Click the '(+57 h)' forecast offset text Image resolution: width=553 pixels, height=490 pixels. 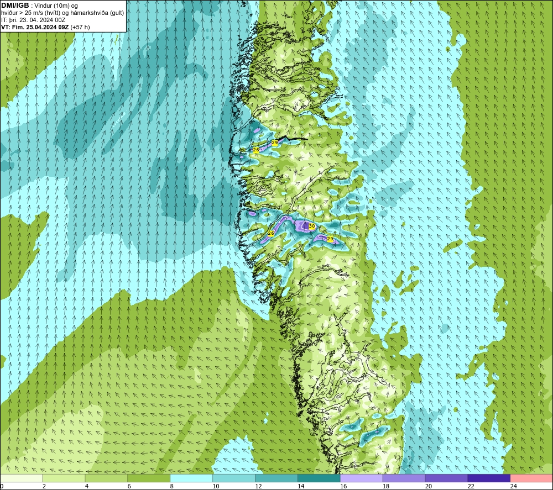[80, 27]
